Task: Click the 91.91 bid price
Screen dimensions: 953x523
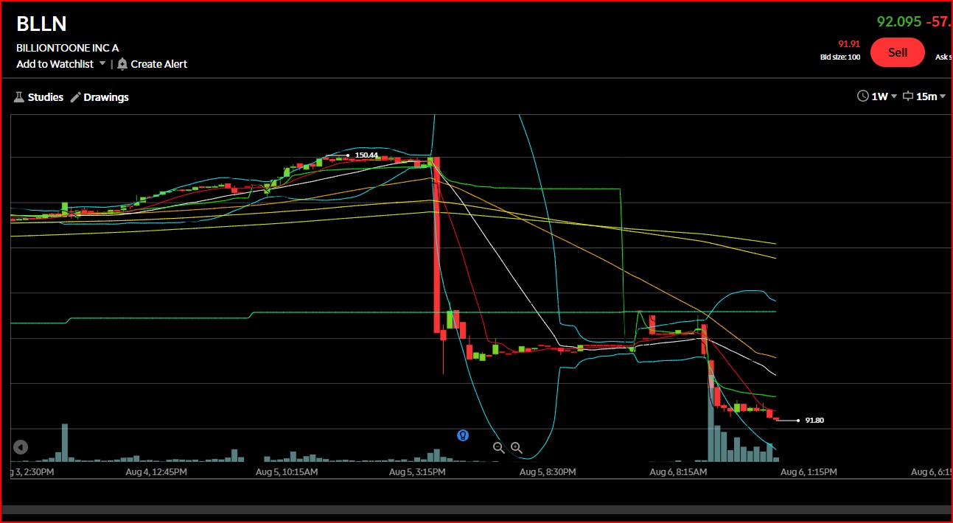Action: (x=849, y=44)
